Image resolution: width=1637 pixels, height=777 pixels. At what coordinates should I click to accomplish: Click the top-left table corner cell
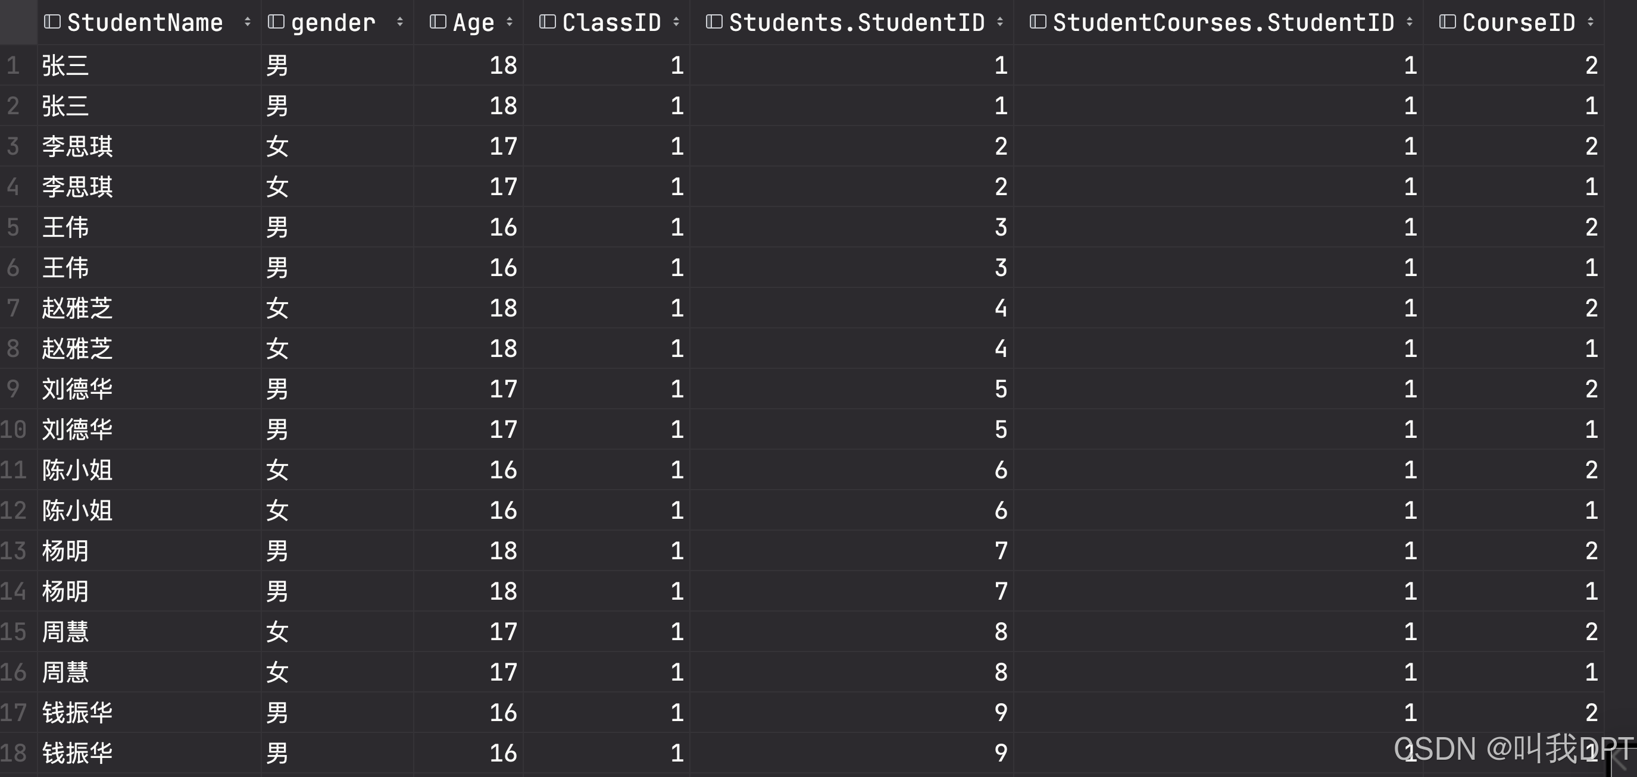18,22
